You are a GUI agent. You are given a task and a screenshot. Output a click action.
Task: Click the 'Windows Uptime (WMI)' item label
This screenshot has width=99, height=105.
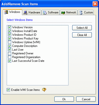click(x=26, y=42)
